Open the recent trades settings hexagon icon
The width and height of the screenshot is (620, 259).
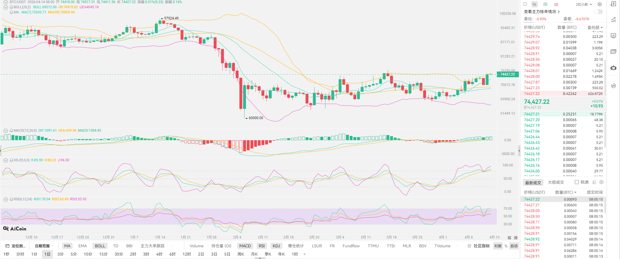pyautogui.click(x=601, y=182)
